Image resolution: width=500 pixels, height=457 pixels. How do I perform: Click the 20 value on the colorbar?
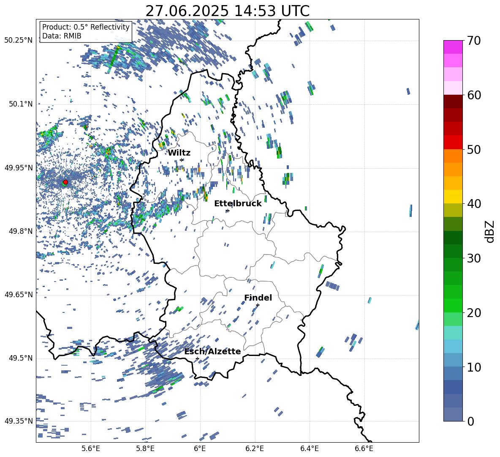click(x=474, y=313)
